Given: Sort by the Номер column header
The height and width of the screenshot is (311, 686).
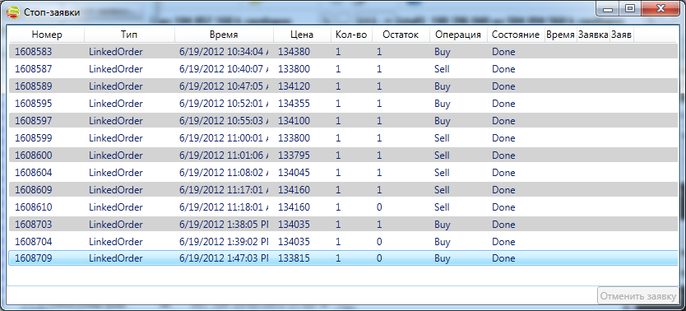Looking at the screenshot, I should (x=47, y=35).
